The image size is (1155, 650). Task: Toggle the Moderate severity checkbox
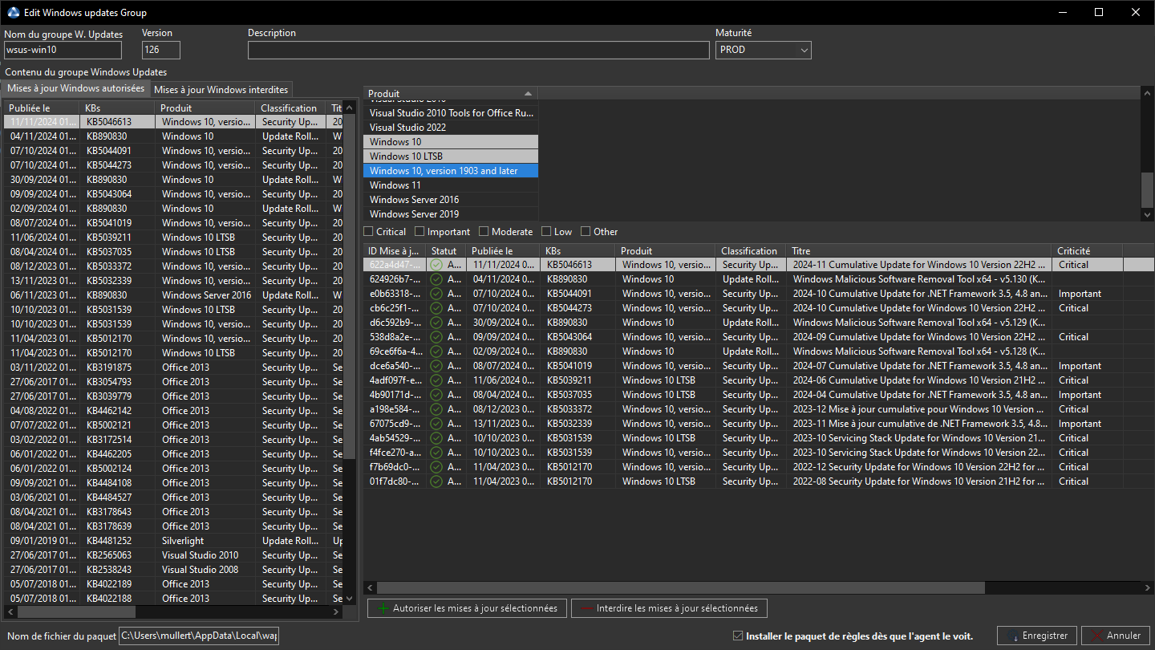[484, 232]
